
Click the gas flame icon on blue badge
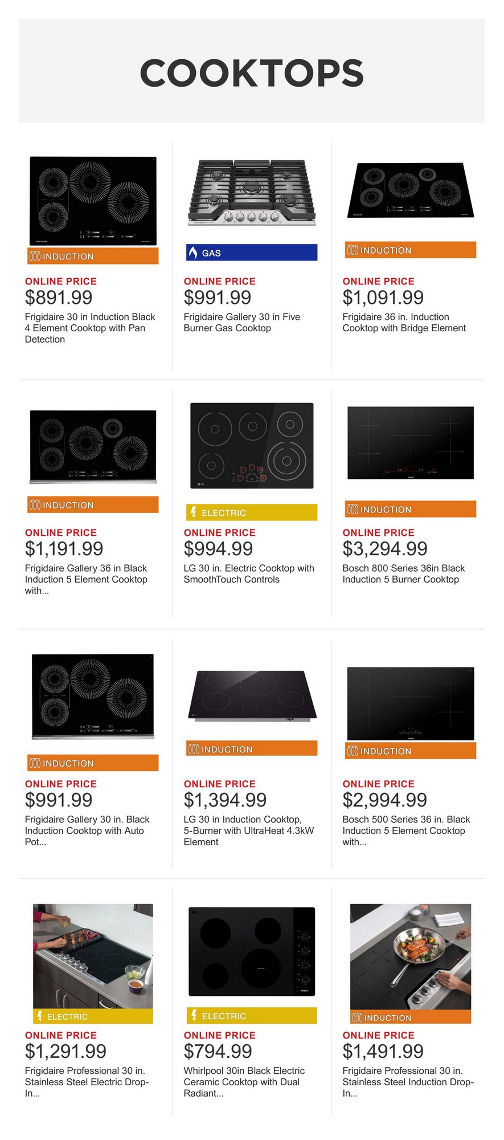pos(193,253)
